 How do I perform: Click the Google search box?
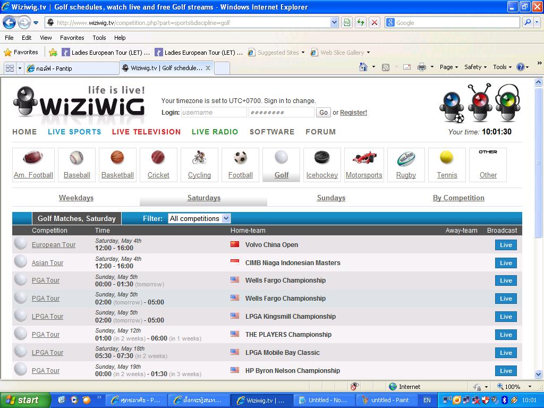pos(452,23)
